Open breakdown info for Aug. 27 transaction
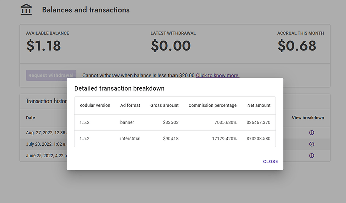The width and height of the screenshot is (346, 203). 311,133
